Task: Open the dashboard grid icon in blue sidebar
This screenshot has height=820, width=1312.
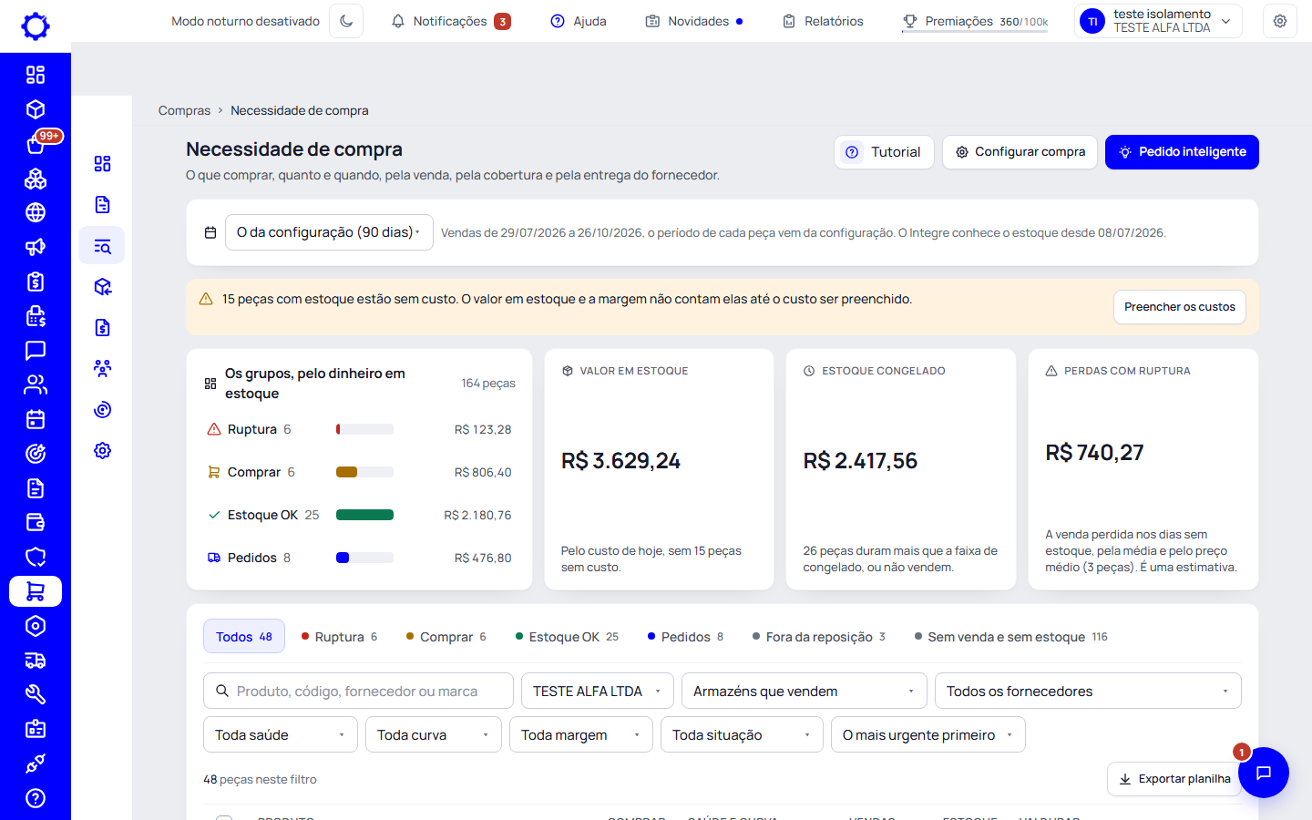Action: 36,75
